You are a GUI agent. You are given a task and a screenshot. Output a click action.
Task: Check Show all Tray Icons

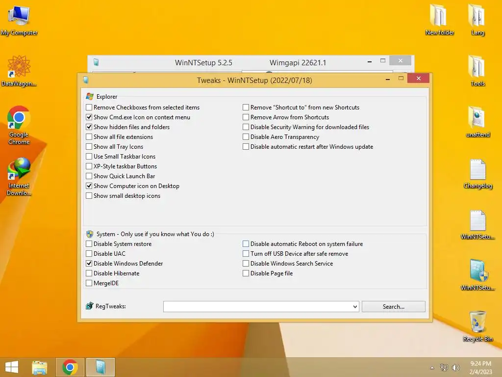(89, 146)
